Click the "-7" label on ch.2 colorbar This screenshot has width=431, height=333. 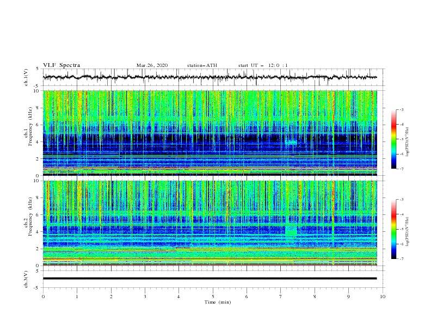pyautogui.click(x=402, y=258)
